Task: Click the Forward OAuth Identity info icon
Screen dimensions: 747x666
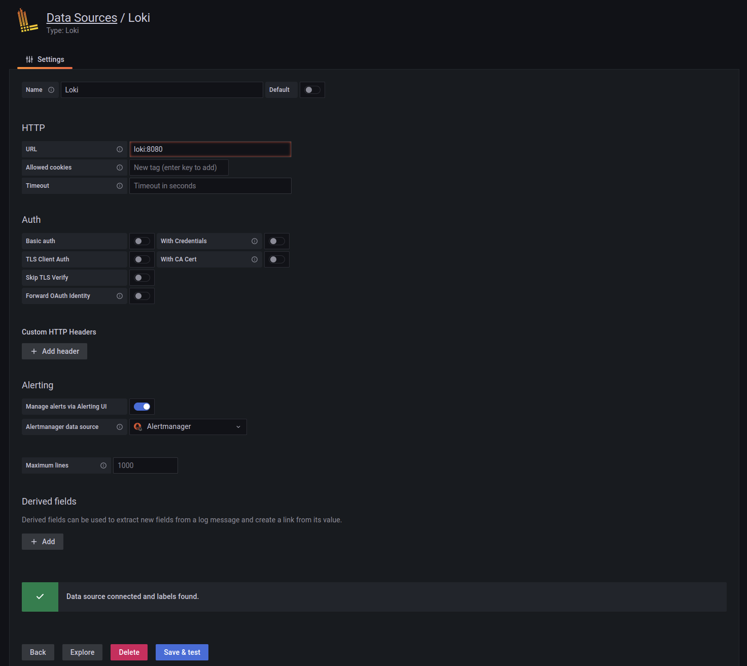Action: 120,295
